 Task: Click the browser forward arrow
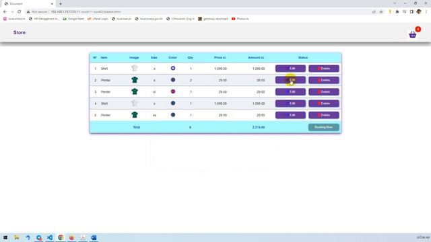12,12
